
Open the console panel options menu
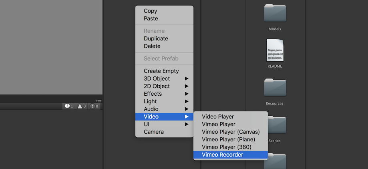99,101
